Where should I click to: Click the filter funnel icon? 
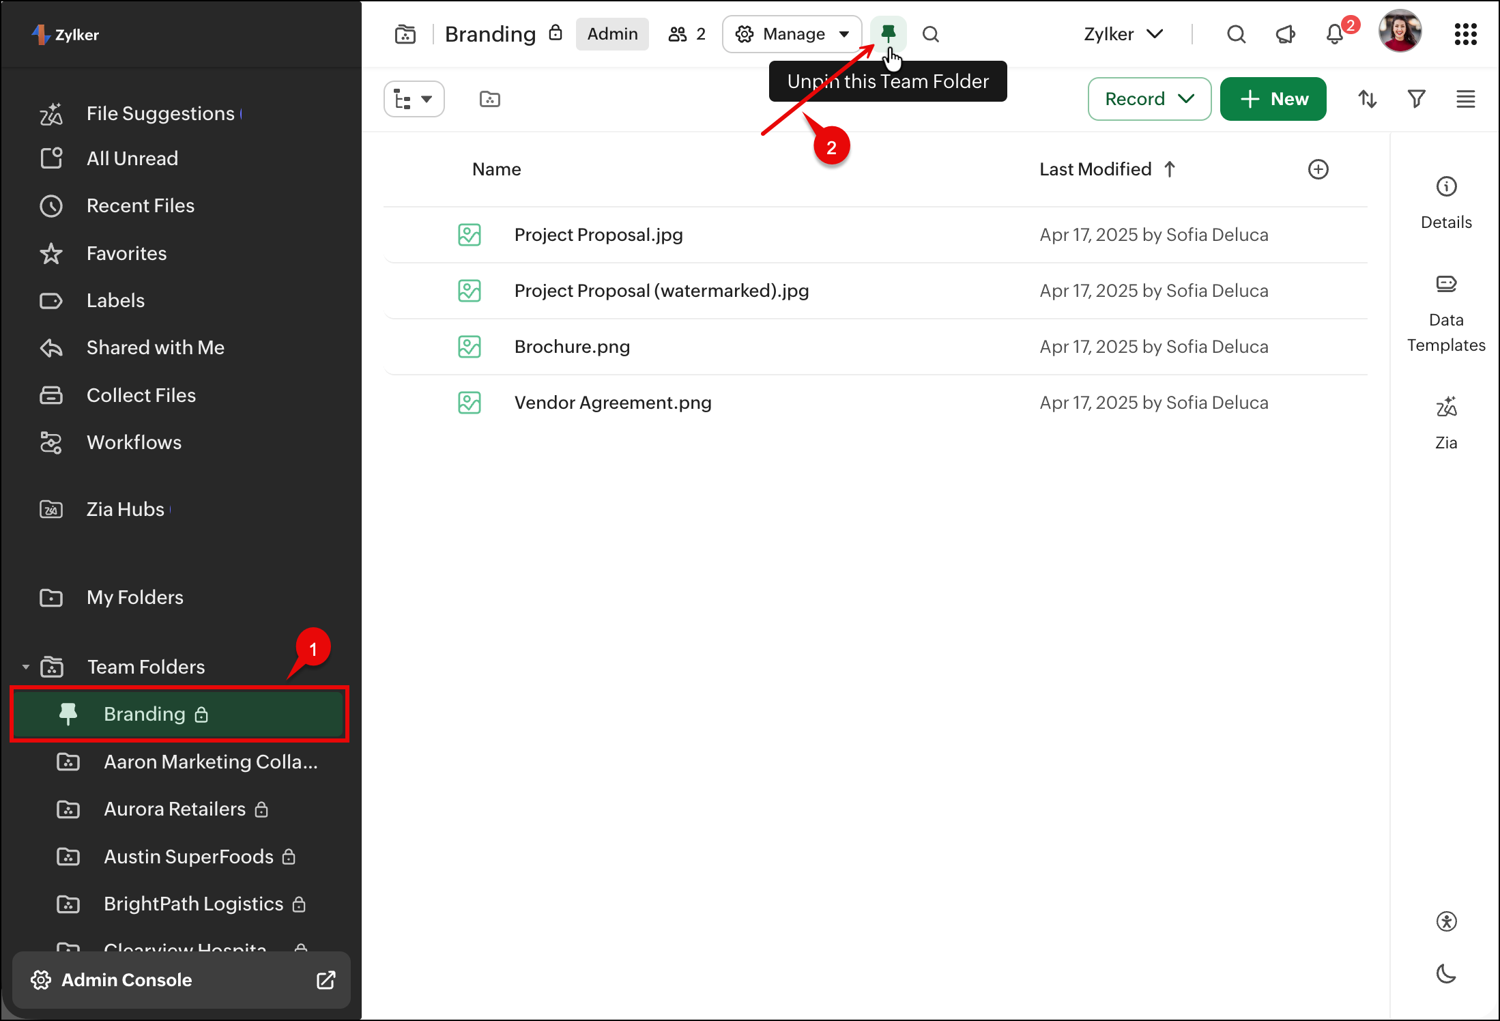tap(1416, 99)
